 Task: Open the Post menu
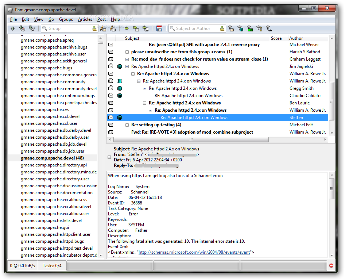pyautogui.click(x=101, y=19)
